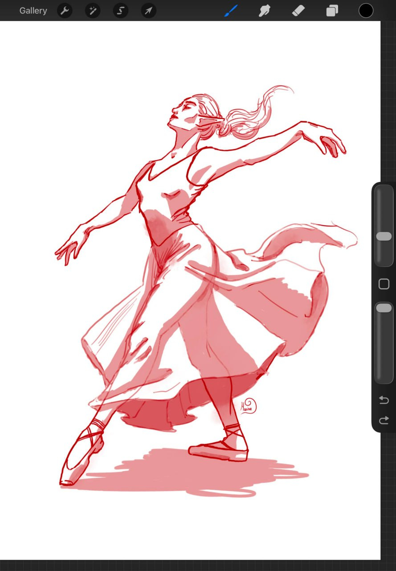This screenshot has width=396, height=571.
Task: Select the Smudge finger tool
Action: (265, 11)
